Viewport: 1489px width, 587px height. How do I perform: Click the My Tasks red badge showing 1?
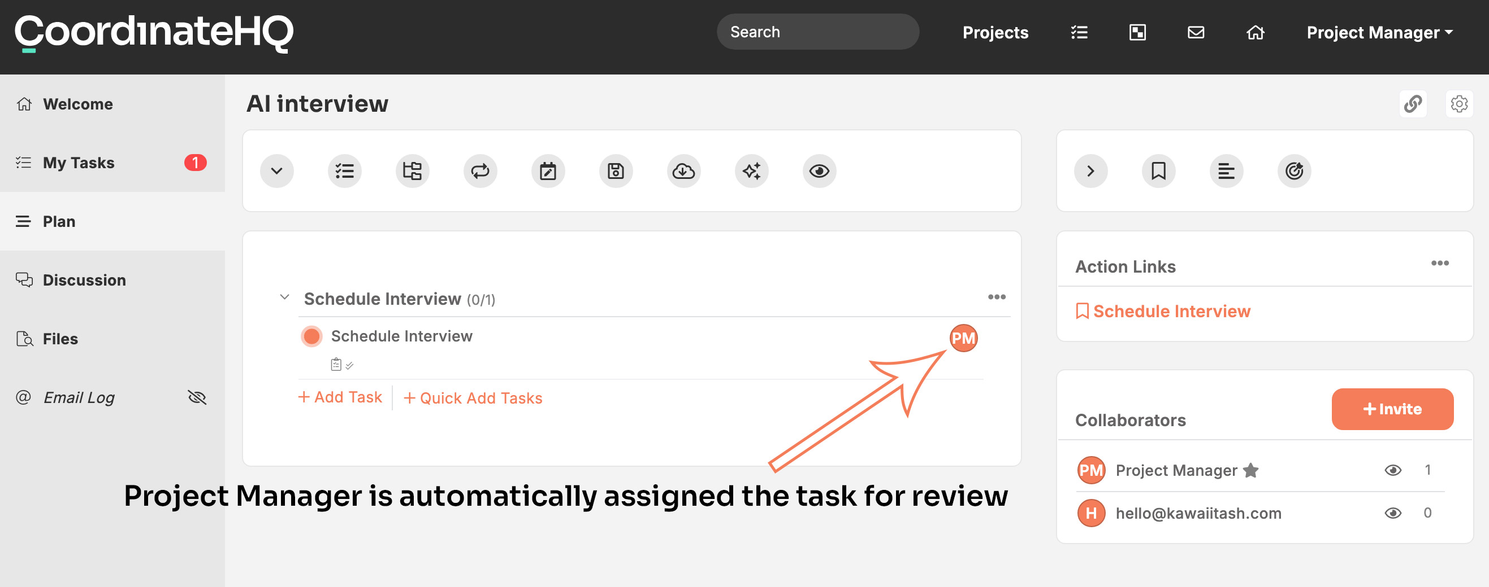pos(196,163)
